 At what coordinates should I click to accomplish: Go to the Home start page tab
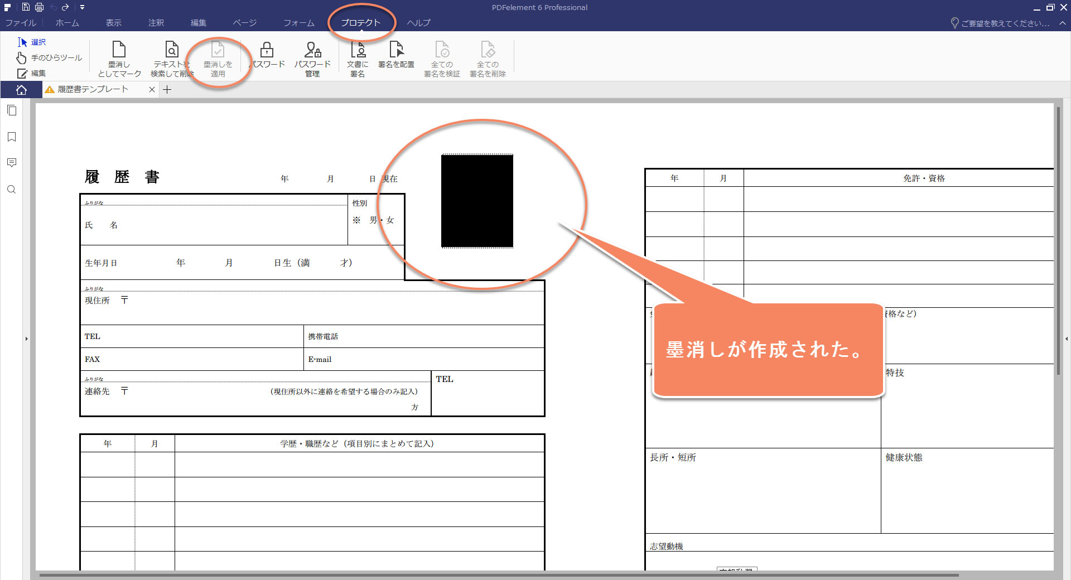pyautogui.click(x=21, y=90)
